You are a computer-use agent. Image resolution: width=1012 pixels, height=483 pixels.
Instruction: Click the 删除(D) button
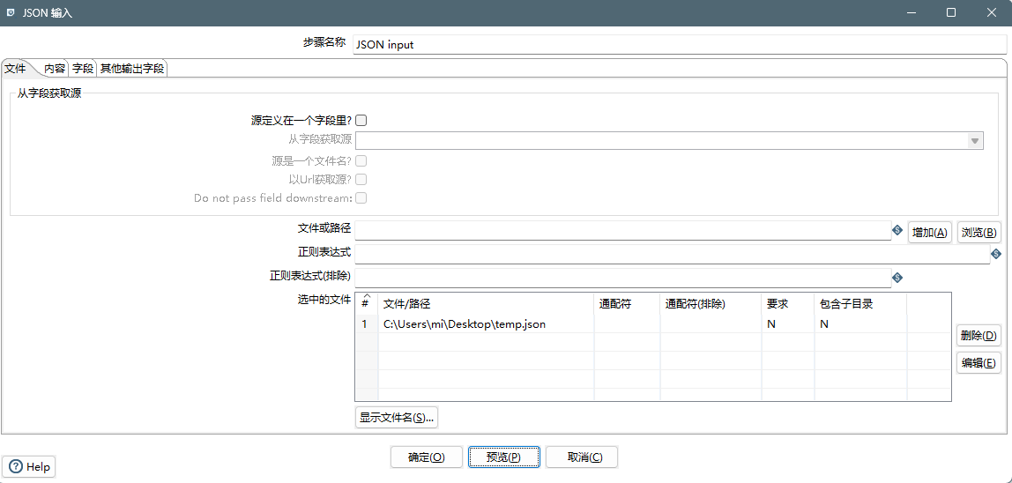[x=979, y=336]
